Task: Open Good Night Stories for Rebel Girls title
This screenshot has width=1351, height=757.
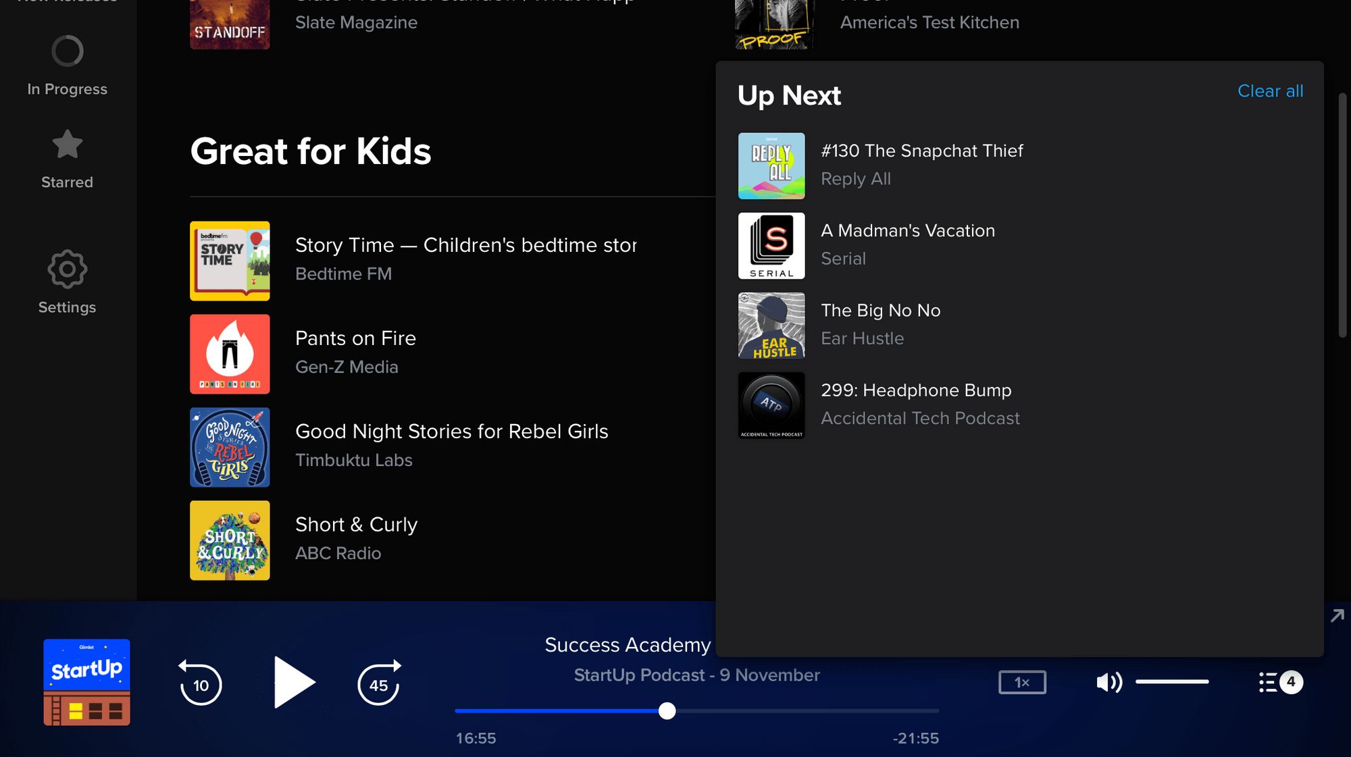Action: click(451, 432)
